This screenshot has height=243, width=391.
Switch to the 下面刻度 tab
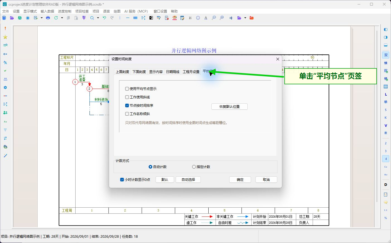pos(139,72)
